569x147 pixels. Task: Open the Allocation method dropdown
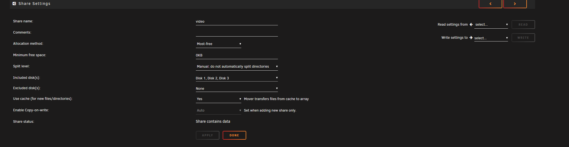[219, 44]
